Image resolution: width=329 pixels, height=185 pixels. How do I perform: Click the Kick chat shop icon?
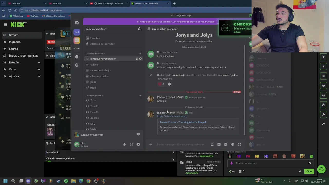(240, 171)
